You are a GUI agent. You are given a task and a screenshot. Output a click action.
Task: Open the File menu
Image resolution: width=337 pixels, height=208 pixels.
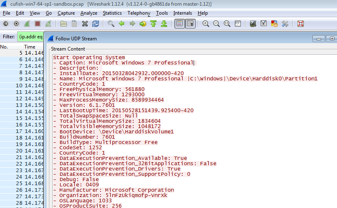coord(7,13)
